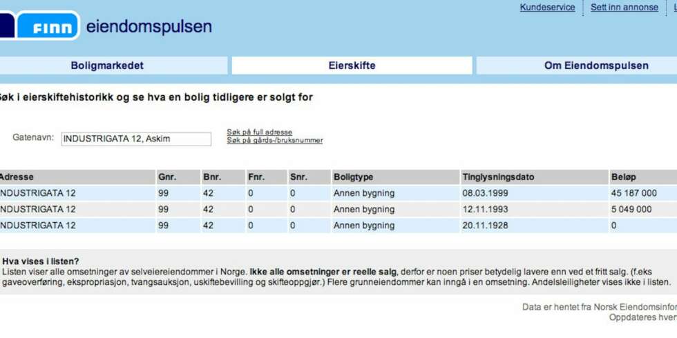This screenshot has height=338, width=677.
Task: Click INDUSTRIGATA 12 in the 1993 row
Action: 37,210
